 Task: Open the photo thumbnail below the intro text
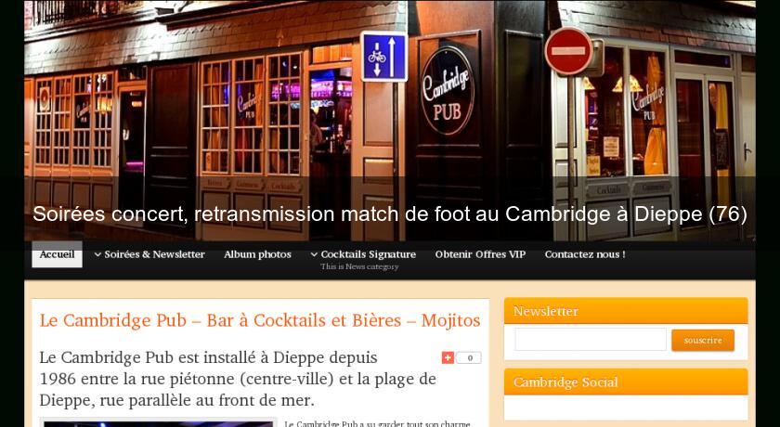[158, 422]
